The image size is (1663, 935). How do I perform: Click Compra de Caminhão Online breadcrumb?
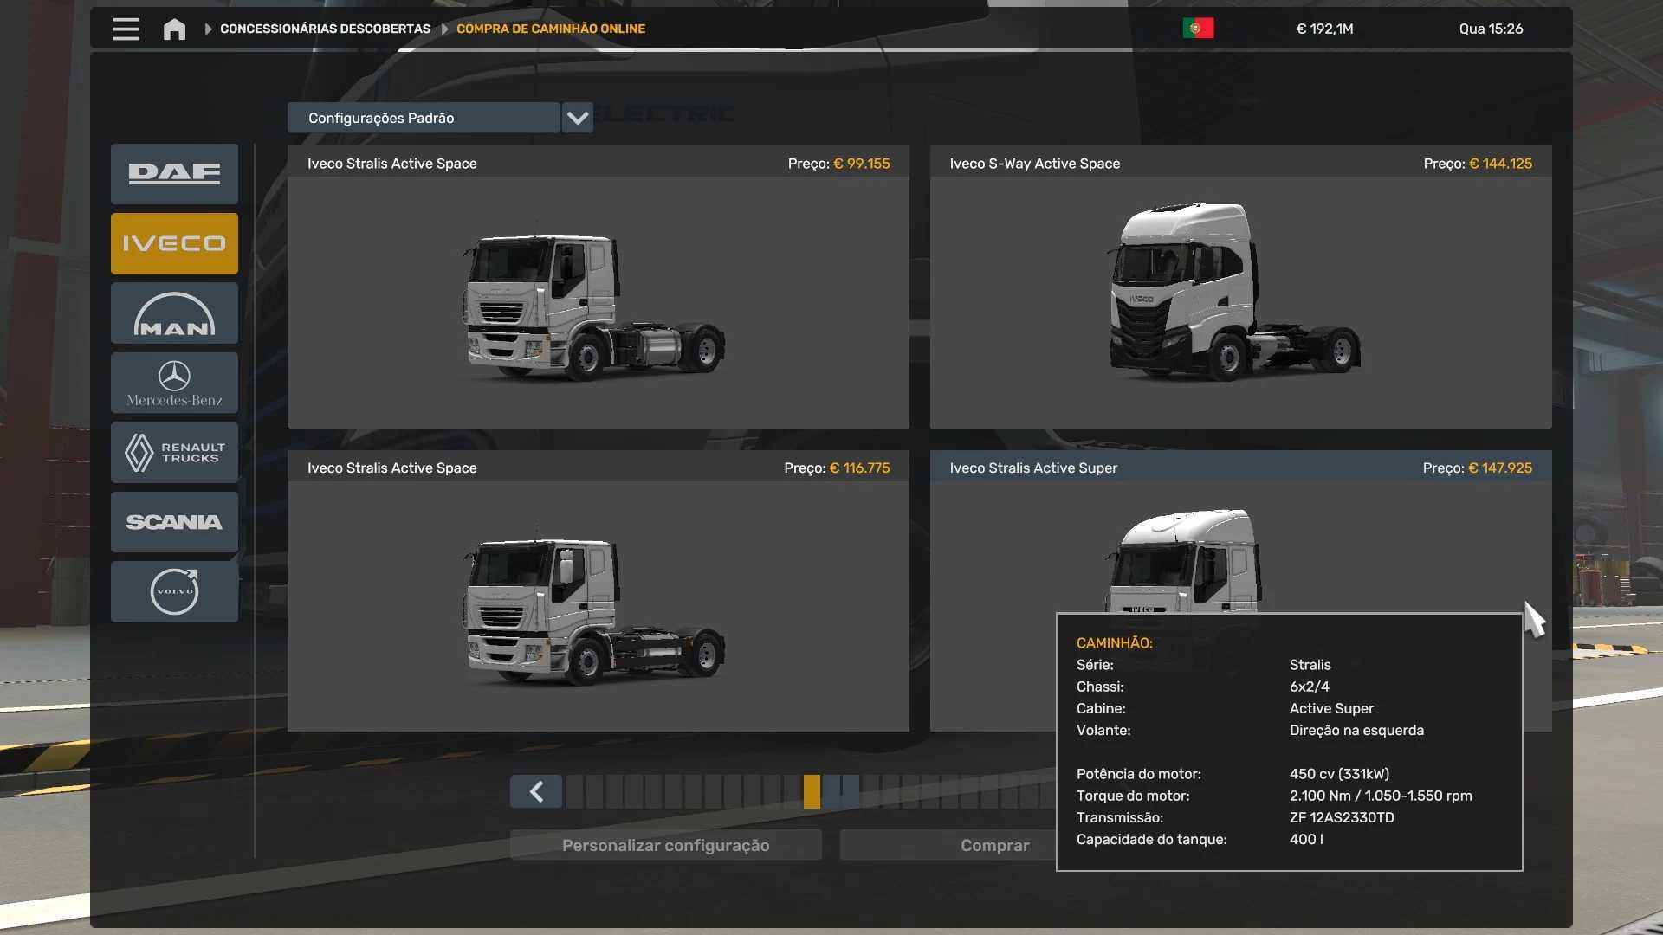(x=551, y=29)
